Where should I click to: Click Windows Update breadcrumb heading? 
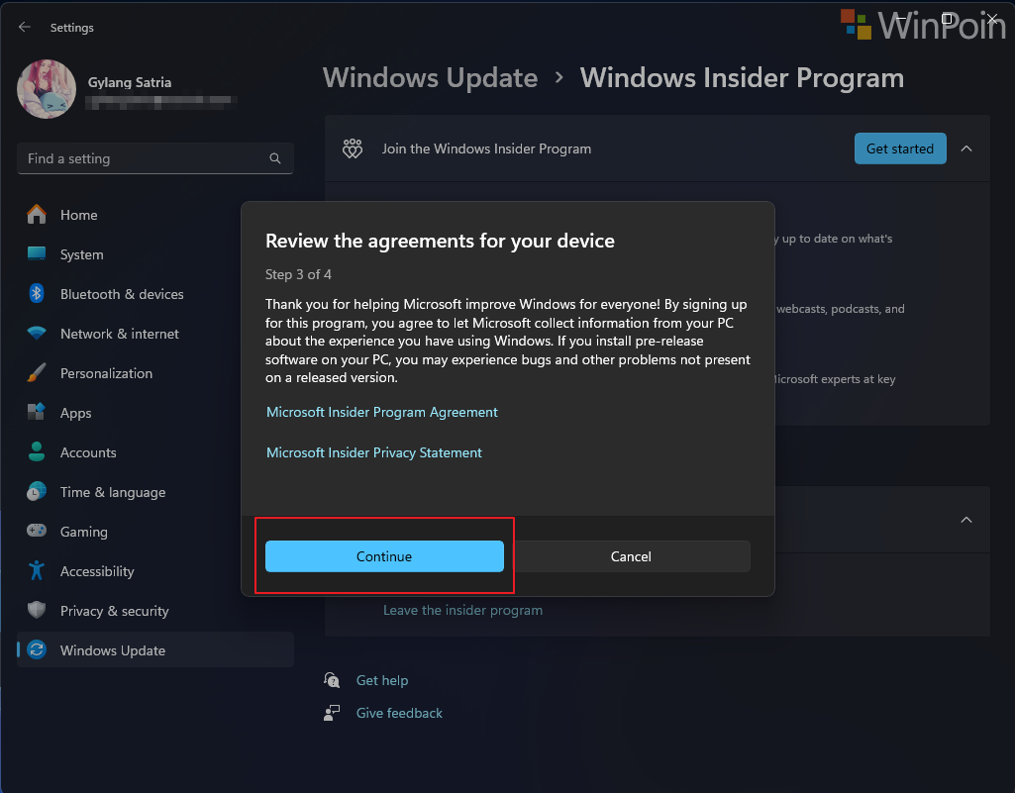pos(430,77)
